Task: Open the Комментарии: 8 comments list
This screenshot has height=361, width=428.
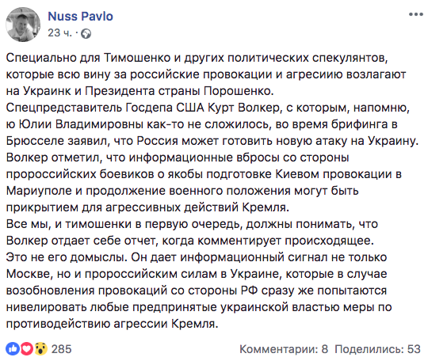Action: click(284, 349)
